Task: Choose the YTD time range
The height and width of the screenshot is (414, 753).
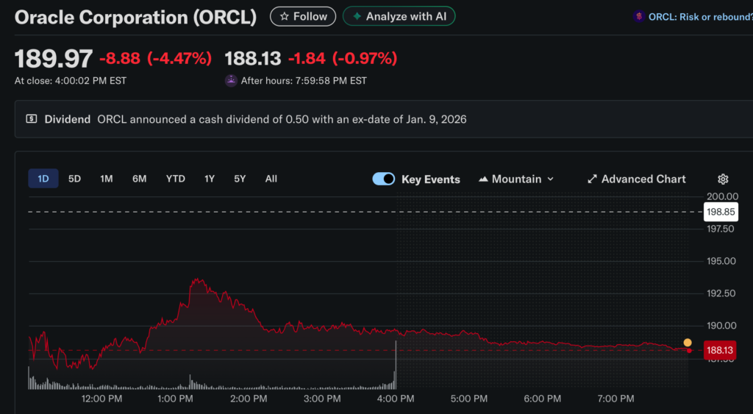Action: pos(175,179)
